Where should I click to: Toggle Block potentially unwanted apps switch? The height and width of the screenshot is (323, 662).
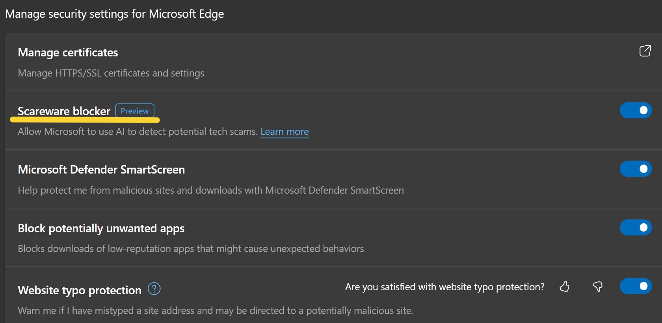pos(636,228)
